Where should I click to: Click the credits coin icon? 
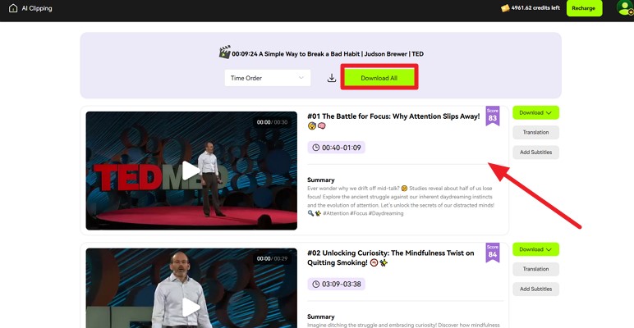coord(505,8)
